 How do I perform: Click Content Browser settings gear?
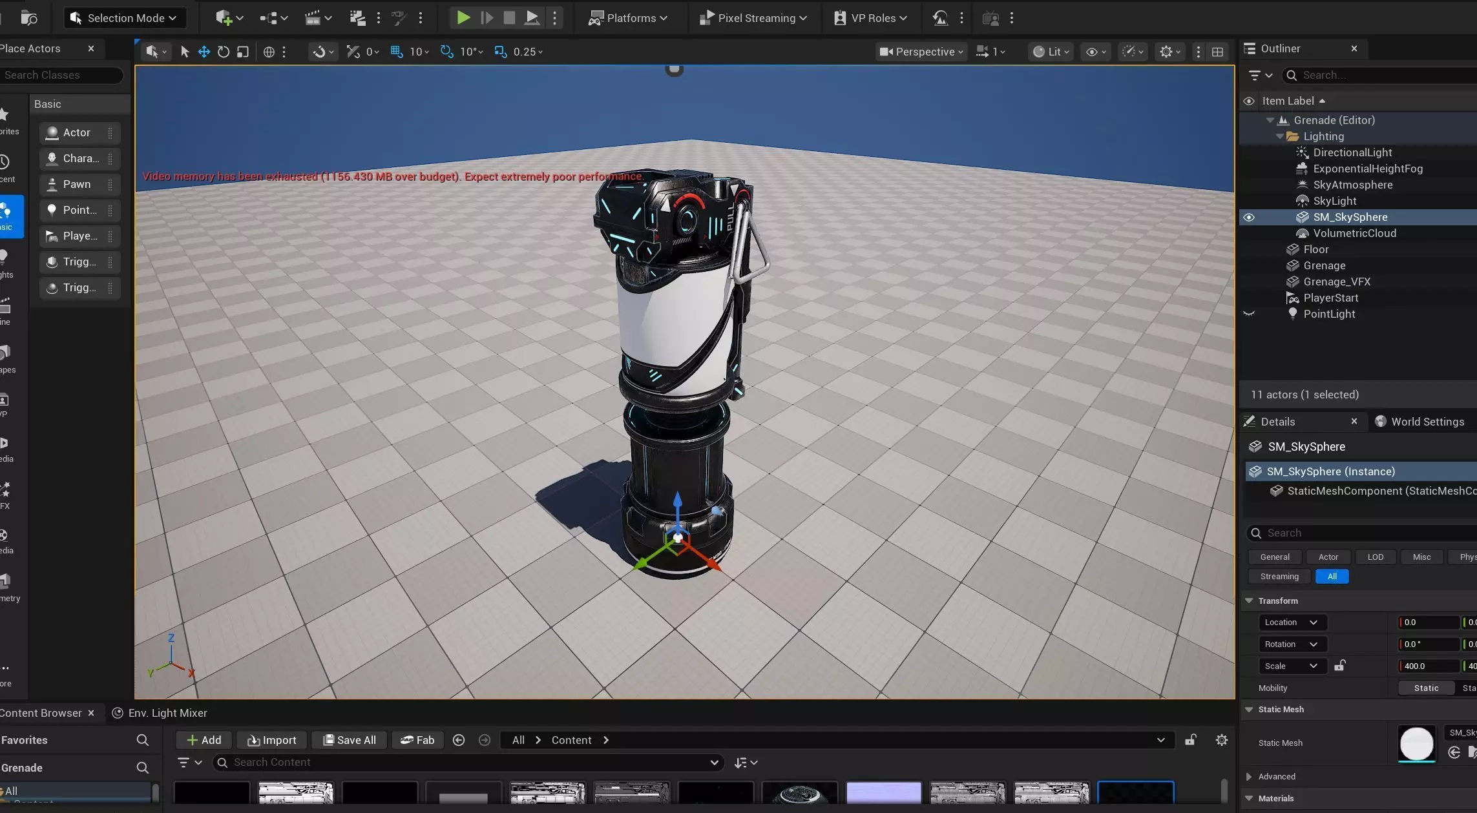1222,740
